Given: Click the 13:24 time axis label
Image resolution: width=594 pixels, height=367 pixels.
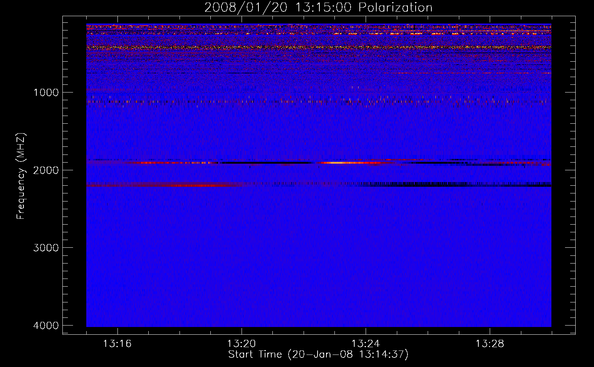Looking at the screenshot, I should 366,344.
